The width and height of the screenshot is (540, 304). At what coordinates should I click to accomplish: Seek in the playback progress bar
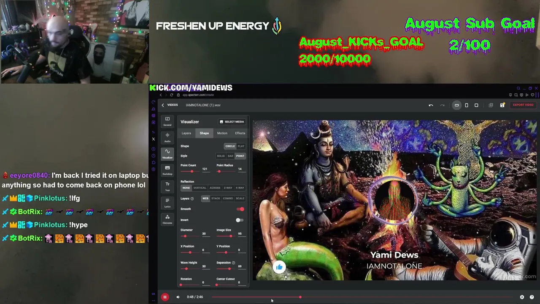pos(363,297)
